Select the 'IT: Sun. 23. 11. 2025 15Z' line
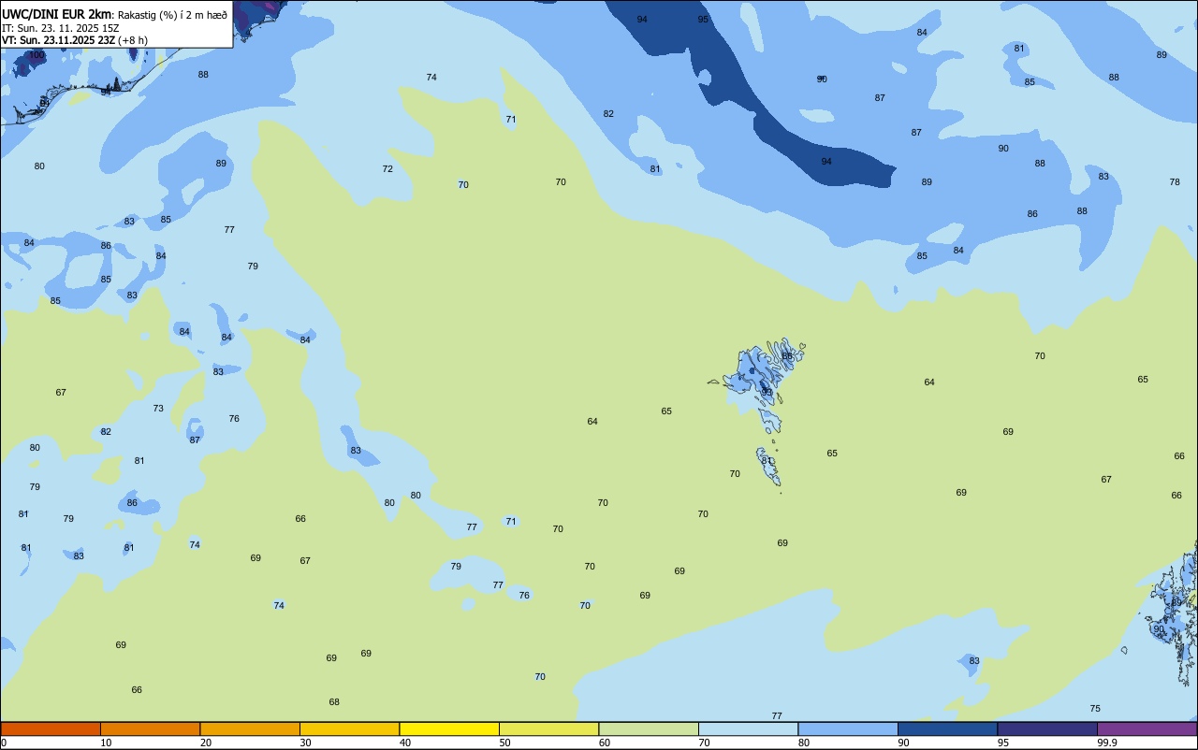Image resolution: width=1198 pixels, height=750 pixels. [x=60, y=28]
